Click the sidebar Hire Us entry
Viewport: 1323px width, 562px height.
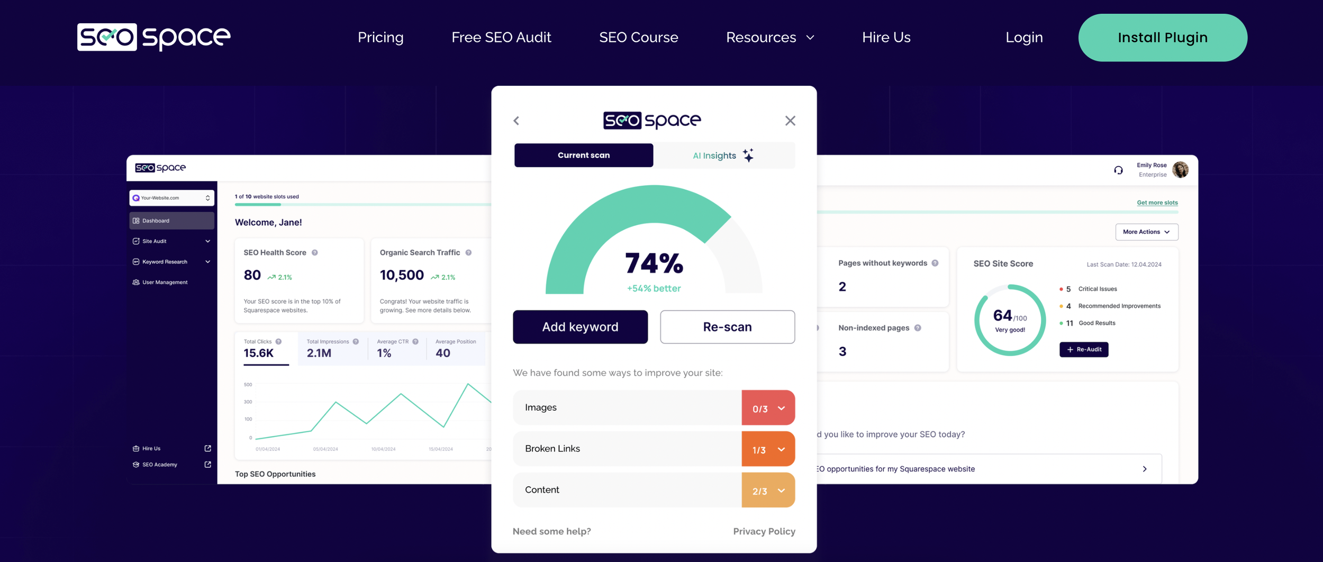tap(151, 449)
